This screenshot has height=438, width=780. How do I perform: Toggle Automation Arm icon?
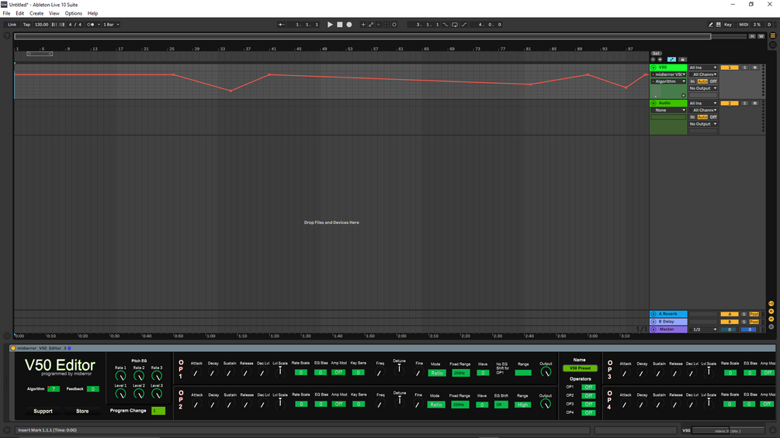pos(371,24)
